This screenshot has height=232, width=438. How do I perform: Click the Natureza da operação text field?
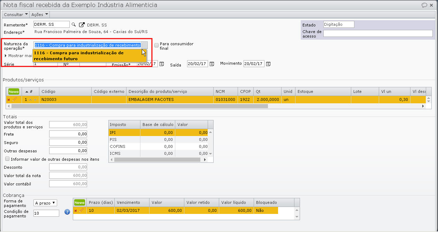pyautogui.click(x=87, y=45)
